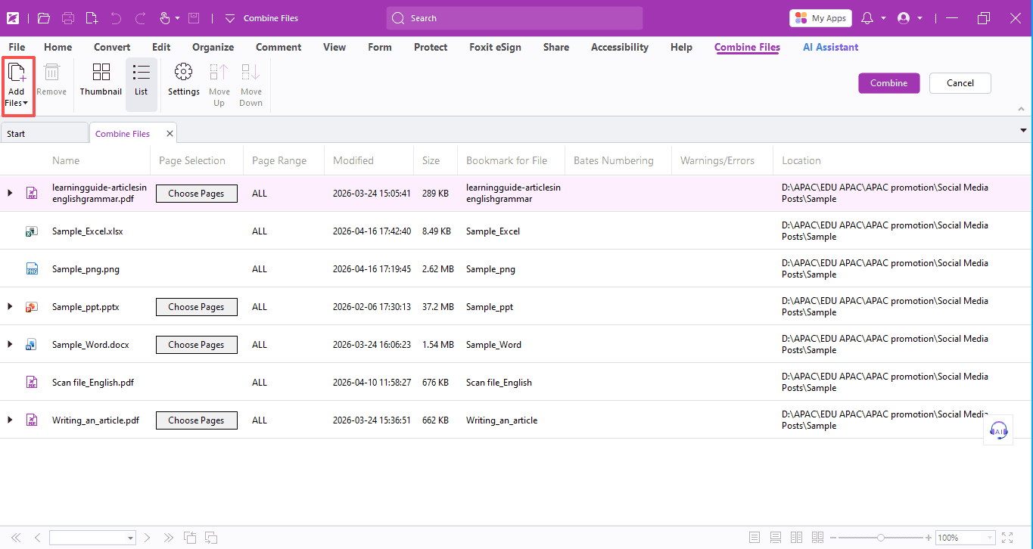Image resolution: width=1033 pixels, height=549 pixels.
Task: Open the My Apps button
Action: point(820,18)
